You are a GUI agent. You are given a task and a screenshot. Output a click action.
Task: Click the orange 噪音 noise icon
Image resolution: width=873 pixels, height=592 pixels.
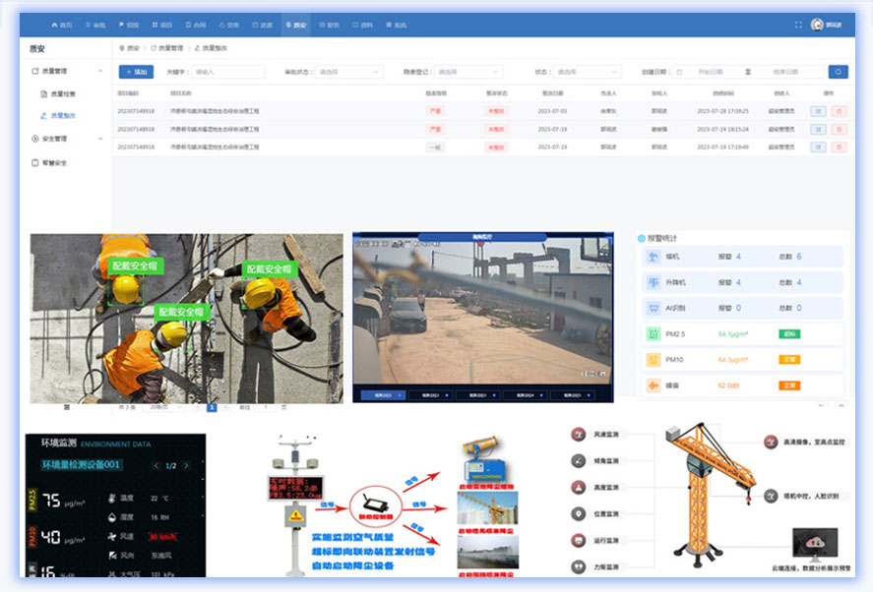pyautogui.click(x=653, y=385)
